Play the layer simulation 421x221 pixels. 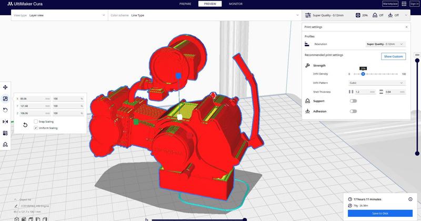pos(147,219)
